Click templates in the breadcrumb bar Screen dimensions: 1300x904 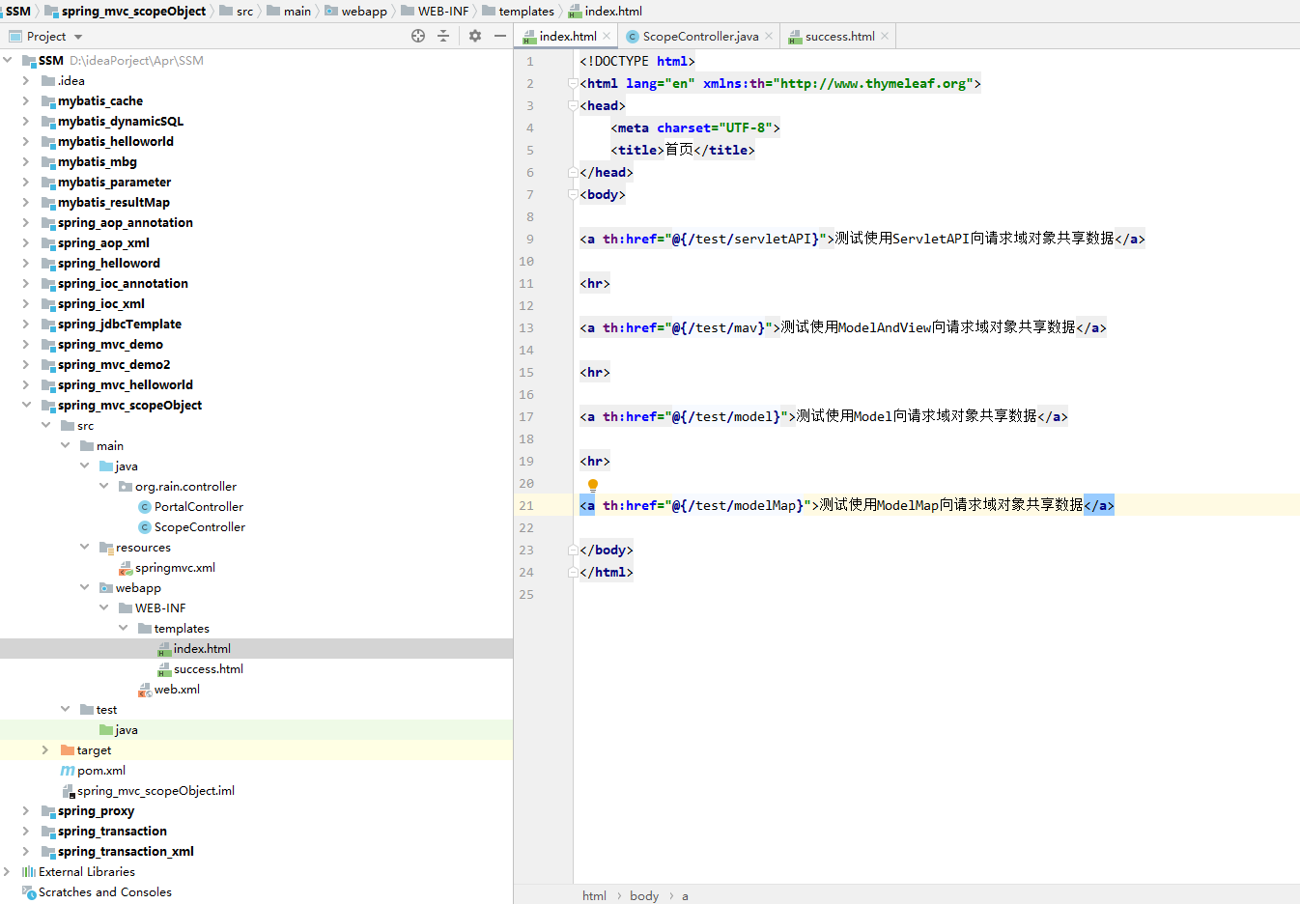(526, 11)
